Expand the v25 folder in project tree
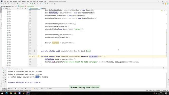This screenshot has width=169, height=95. (6, 16)
